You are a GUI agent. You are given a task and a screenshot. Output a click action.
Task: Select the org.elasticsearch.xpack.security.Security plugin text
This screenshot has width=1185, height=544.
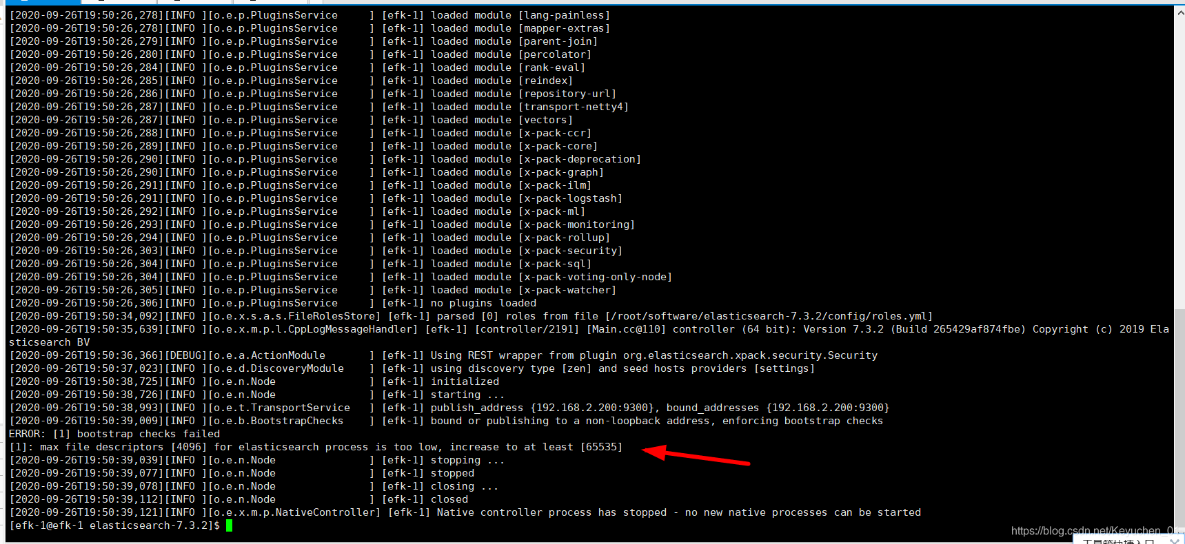click(x=750, y=355)
